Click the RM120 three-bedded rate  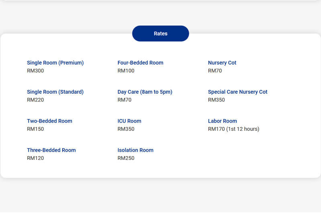pyautogui.click(x=35, y=158)
